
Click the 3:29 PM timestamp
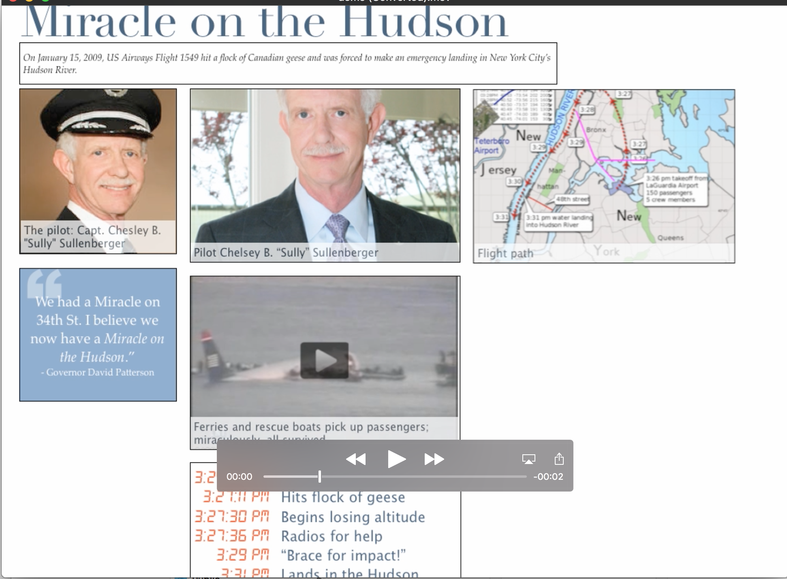tap(243, 555)
